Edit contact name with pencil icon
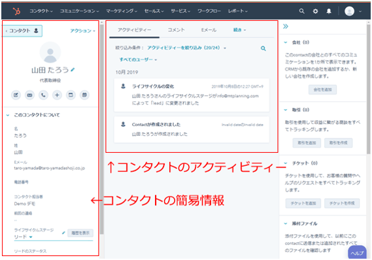 [x=73, y=70]
